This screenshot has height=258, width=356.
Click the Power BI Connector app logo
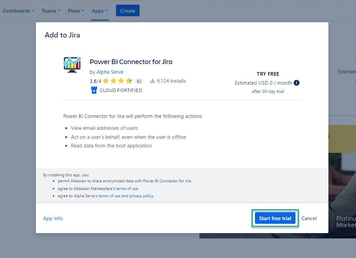click(72, 64)
